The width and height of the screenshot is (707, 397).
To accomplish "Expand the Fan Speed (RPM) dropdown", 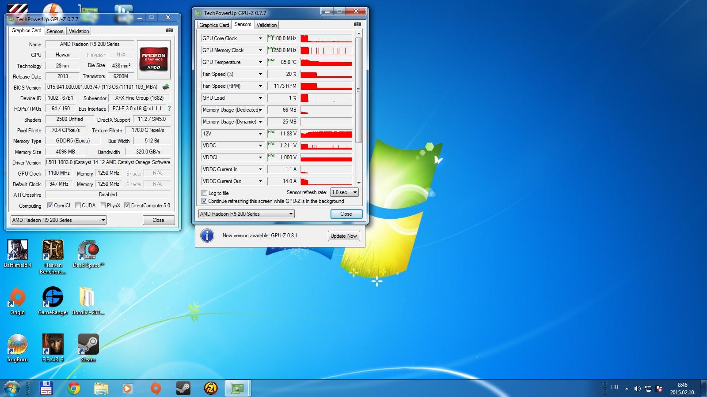I will coord(260,86).
